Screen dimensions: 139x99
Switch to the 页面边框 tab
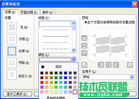coord(29,12)
